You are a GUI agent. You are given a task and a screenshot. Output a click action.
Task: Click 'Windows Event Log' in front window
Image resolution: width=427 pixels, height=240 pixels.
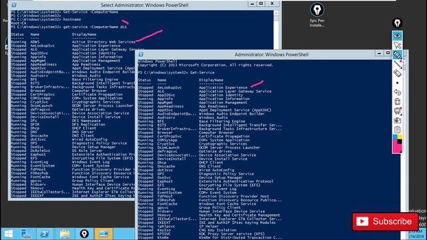(218, 189)
